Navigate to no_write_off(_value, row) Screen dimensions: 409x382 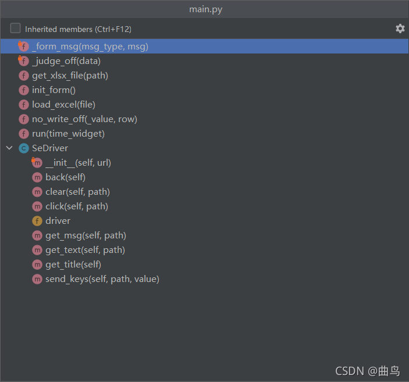(x=84, y=119)
